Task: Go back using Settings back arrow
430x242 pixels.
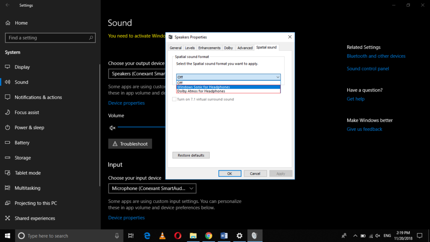Action: (x=8, y=5)
